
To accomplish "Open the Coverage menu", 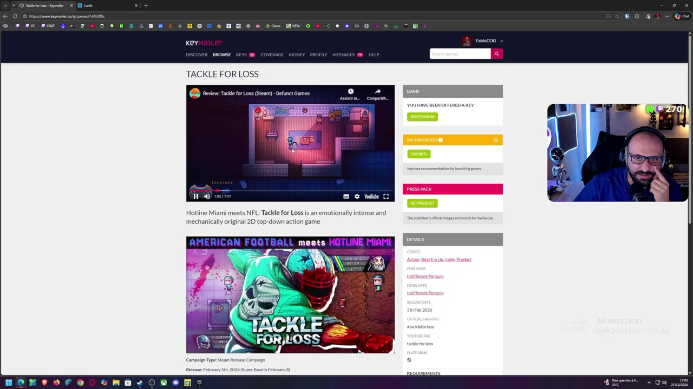I will click(x=272, y=55).
